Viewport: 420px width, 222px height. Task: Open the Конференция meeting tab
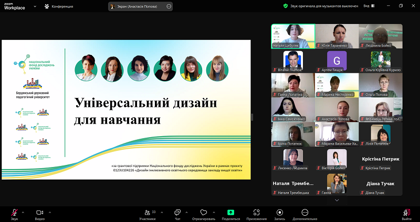59,6
